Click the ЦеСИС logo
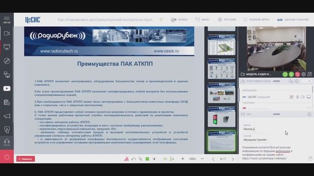The height and width of the screenshot is (176, 314). pyautogui.click(x=33, y=20)
